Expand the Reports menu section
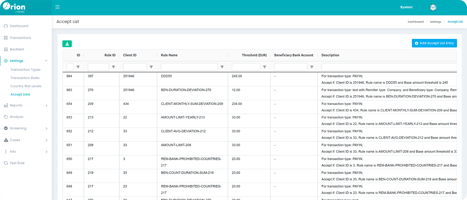The image size is (467, 200). point(46,105)
